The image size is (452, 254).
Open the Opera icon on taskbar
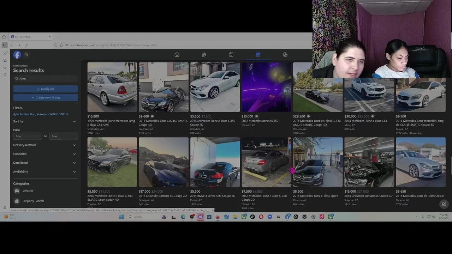[x=261, y=217]
